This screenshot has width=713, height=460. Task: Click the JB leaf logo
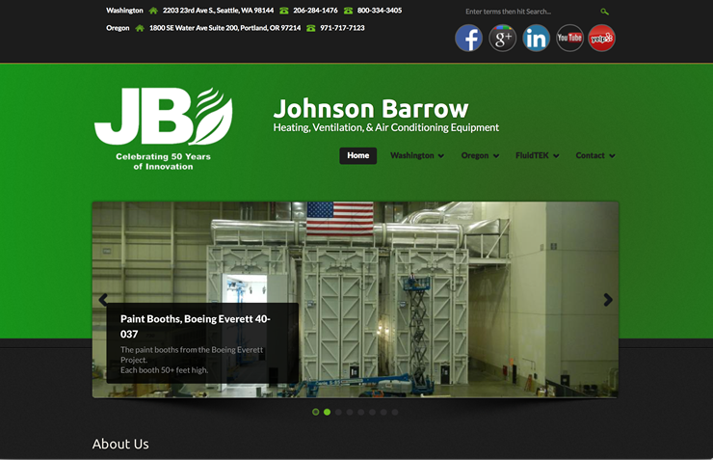(164, 116)
